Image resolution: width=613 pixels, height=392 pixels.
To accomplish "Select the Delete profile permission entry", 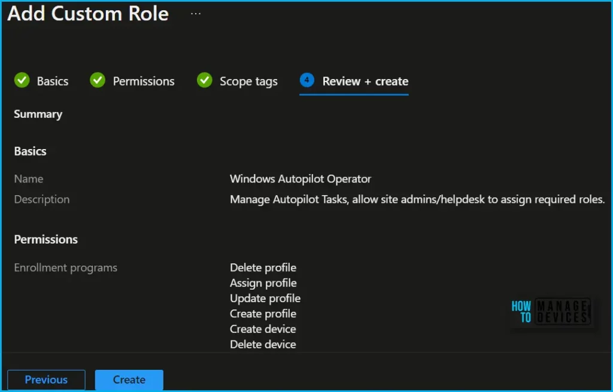I will 263,268.
